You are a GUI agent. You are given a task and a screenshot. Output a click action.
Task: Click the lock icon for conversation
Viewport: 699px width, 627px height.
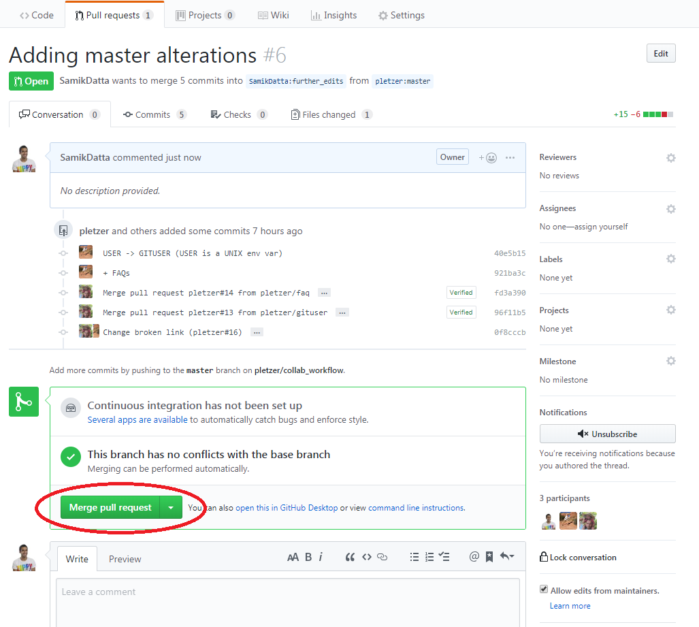[x=543, y=557]
